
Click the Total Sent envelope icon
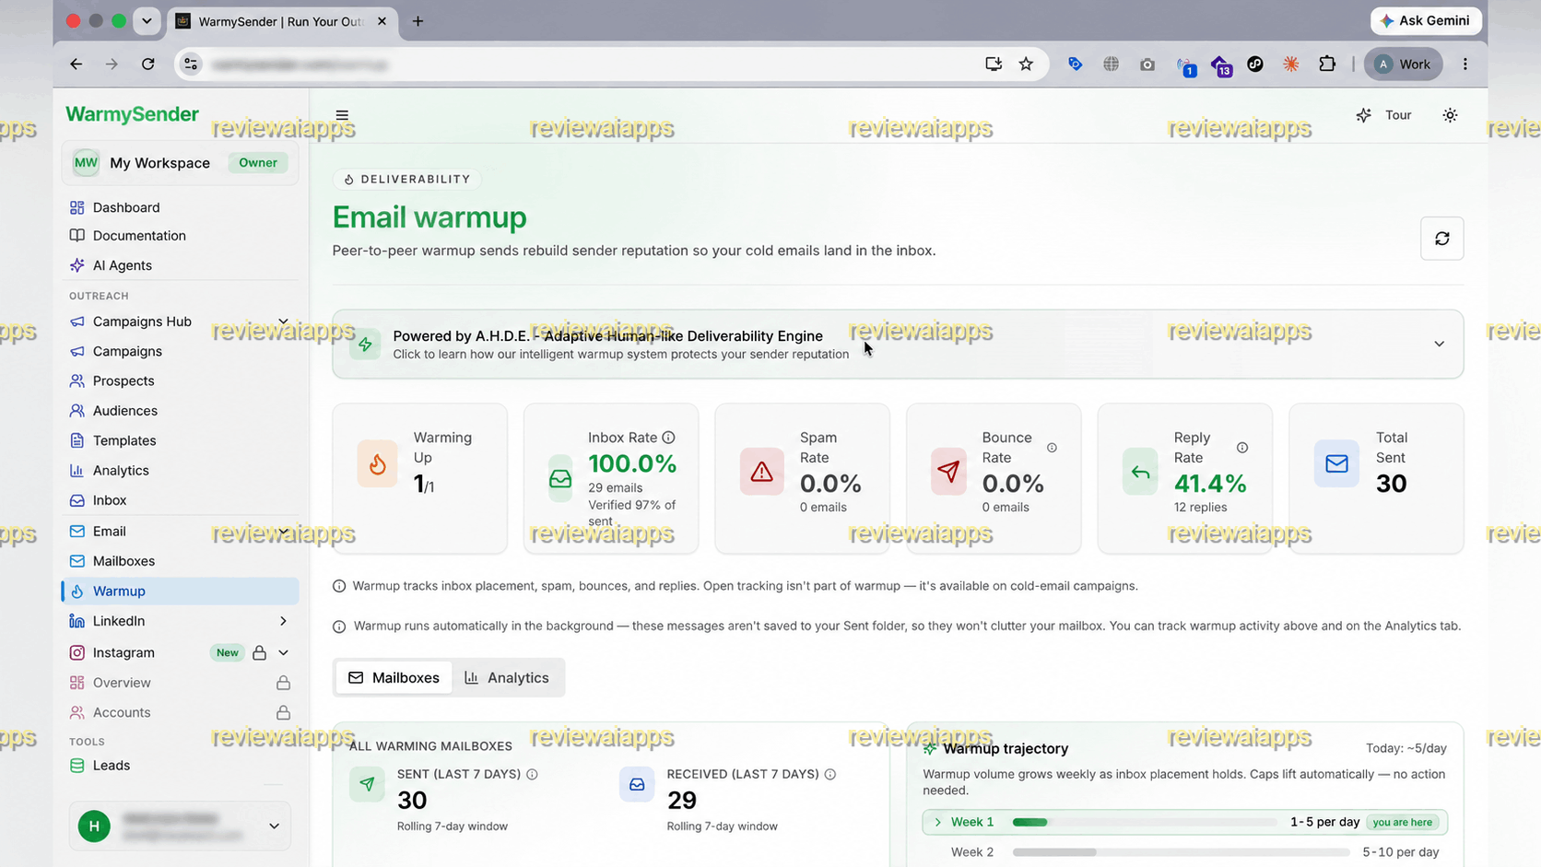pos(1336,463)
